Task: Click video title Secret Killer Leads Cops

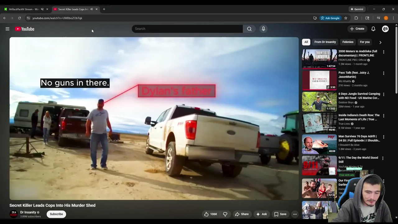Action: click(x=52, y=205)
